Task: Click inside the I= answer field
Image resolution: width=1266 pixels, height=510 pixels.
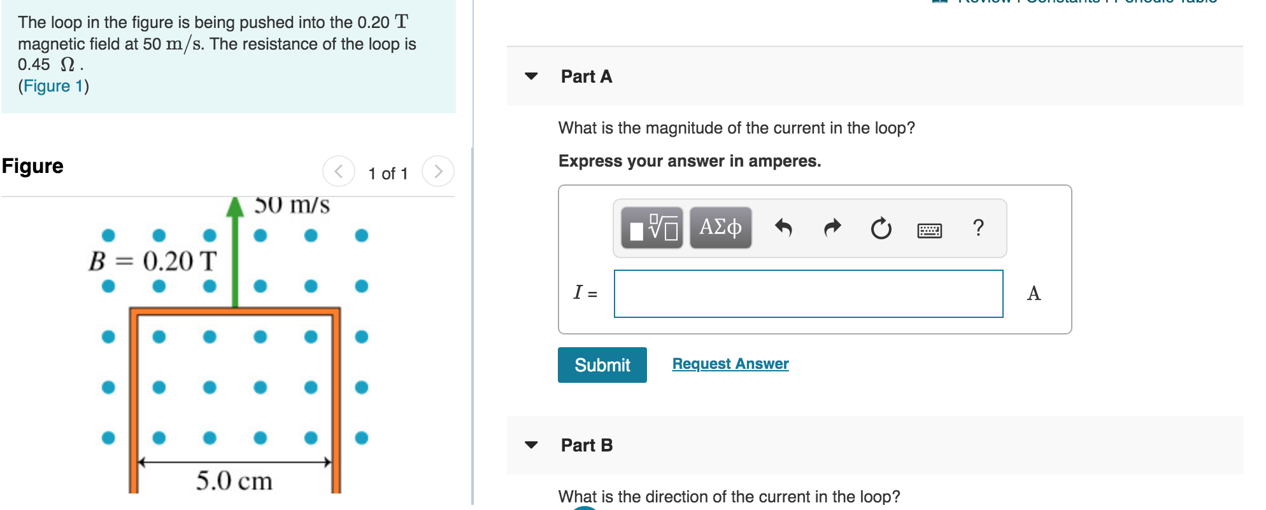Action: pos(807,293)
